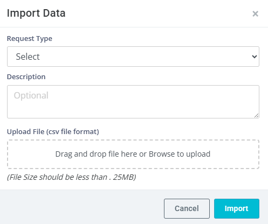The height and width of the screenshot is (224, 268).
Task: Close the Import Data dialog with X
Action: point(255,13)
